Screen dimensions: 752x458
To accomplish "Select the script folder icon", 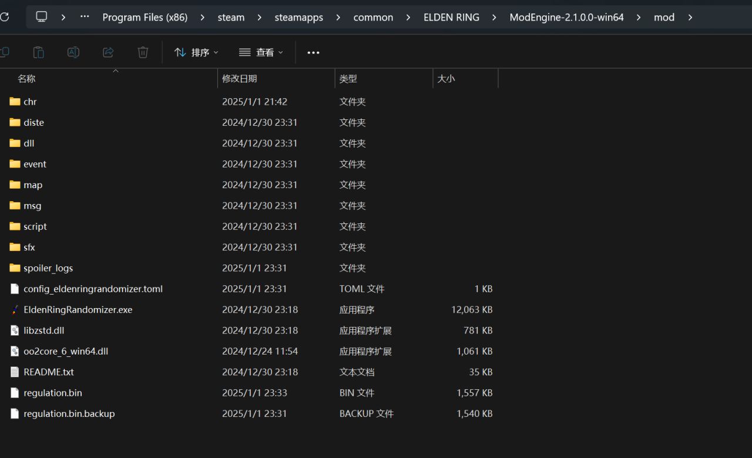I will point(15,226).
